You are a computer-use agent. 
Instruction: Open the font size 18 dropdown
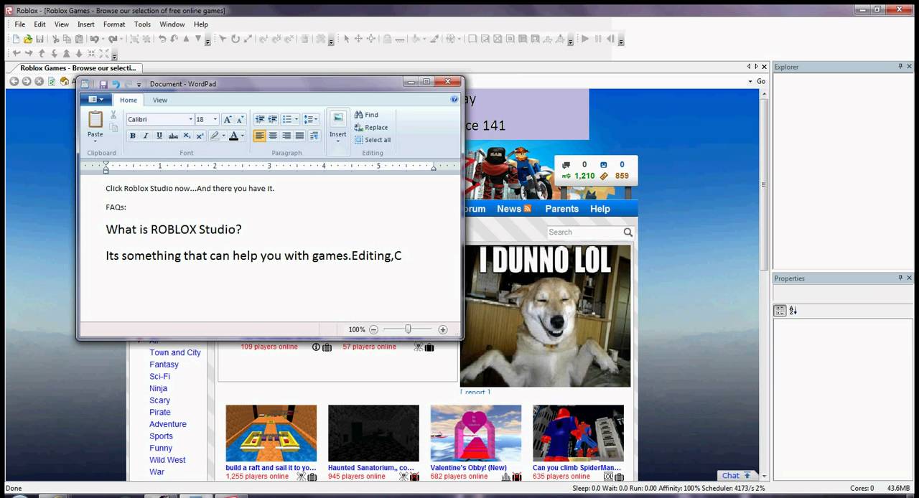tap(215, 119)
